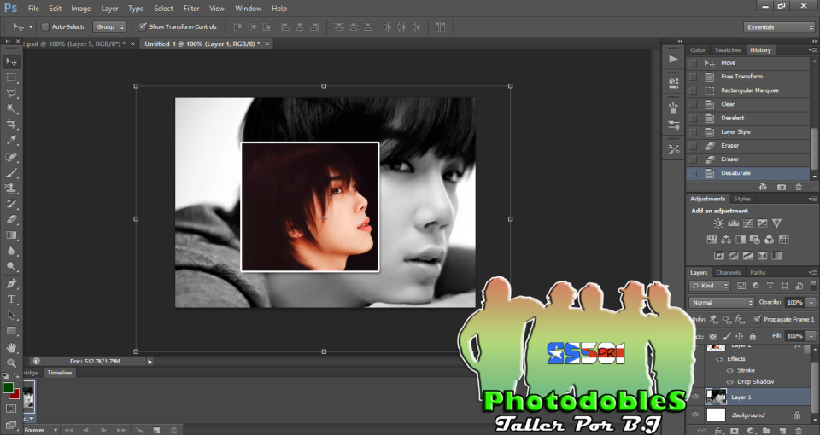The image size is (820, 435).
Task: Toggle Propagate Frame 1 checkbox
Action: (x=757, y=319)
